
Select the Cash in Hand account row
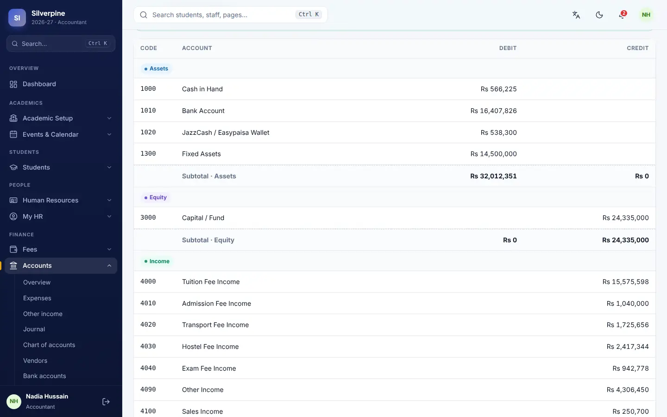395,89
